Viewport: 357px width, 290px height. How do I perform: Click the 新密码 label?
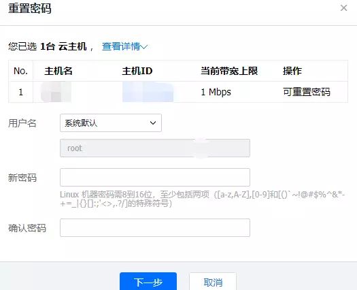coord(22,178)
